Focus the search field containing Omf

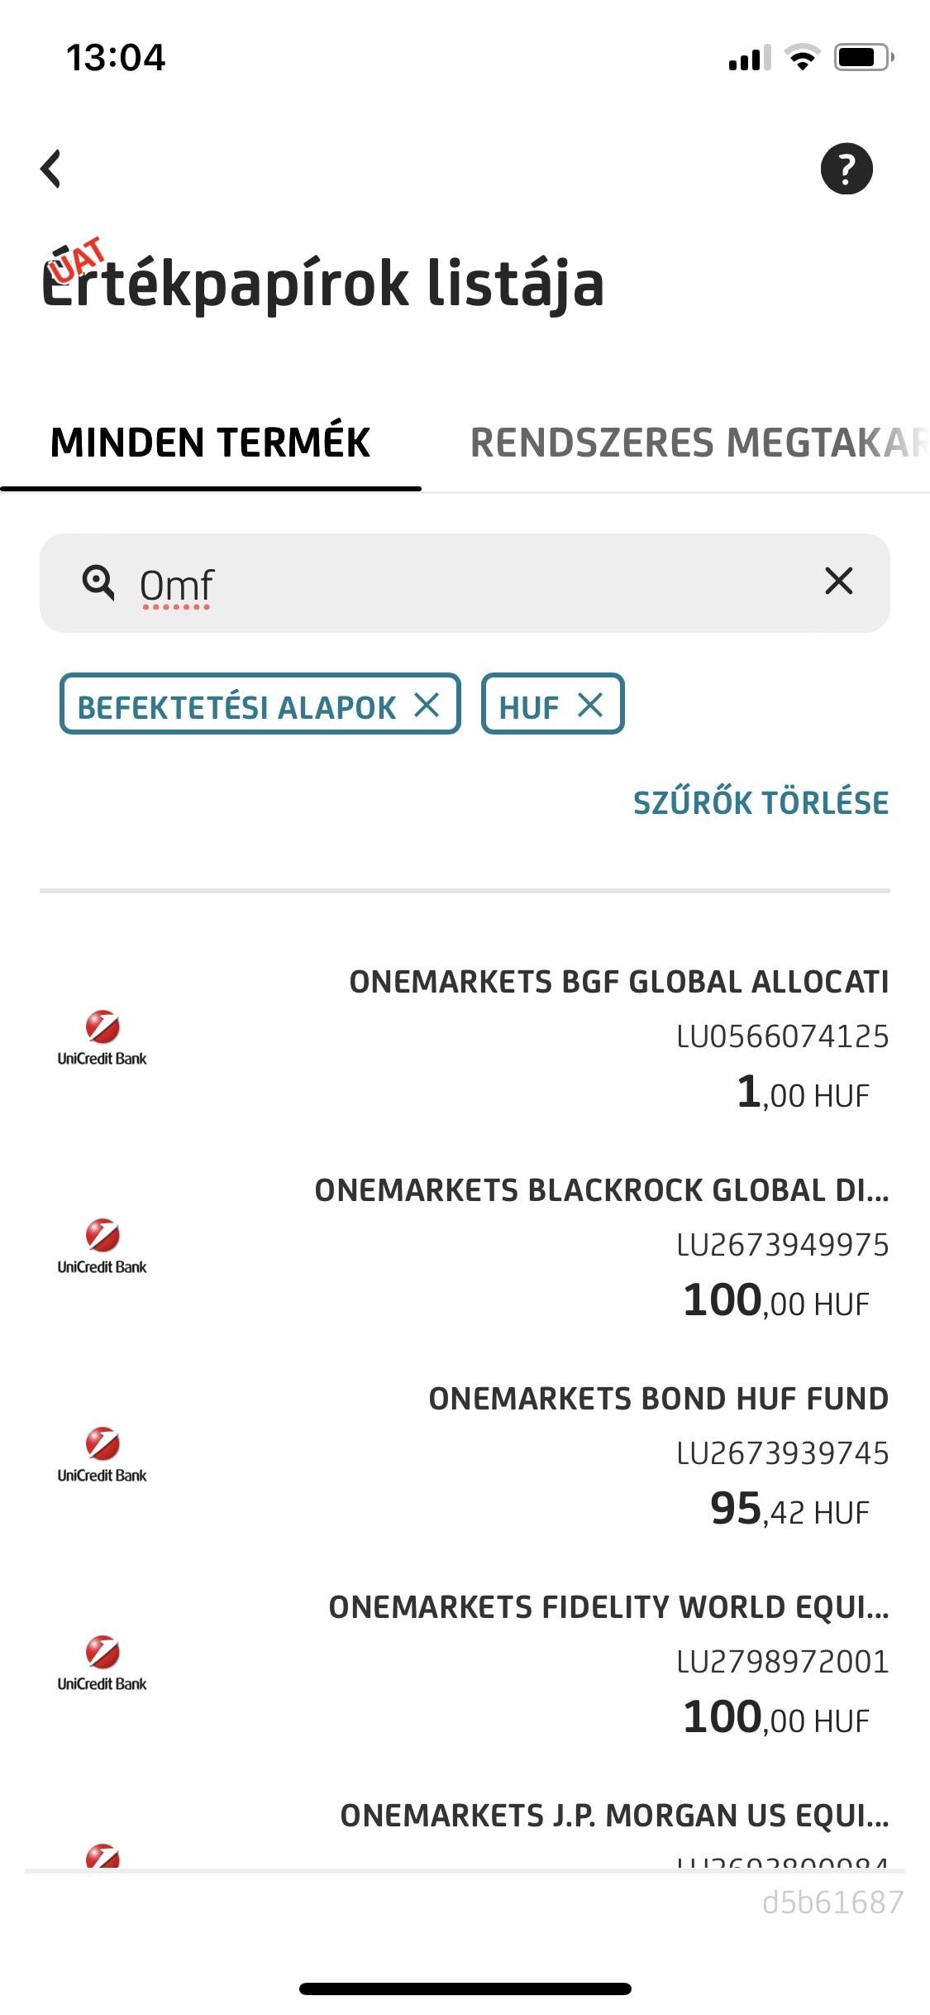pyautogui.click(x=463, y=583)
